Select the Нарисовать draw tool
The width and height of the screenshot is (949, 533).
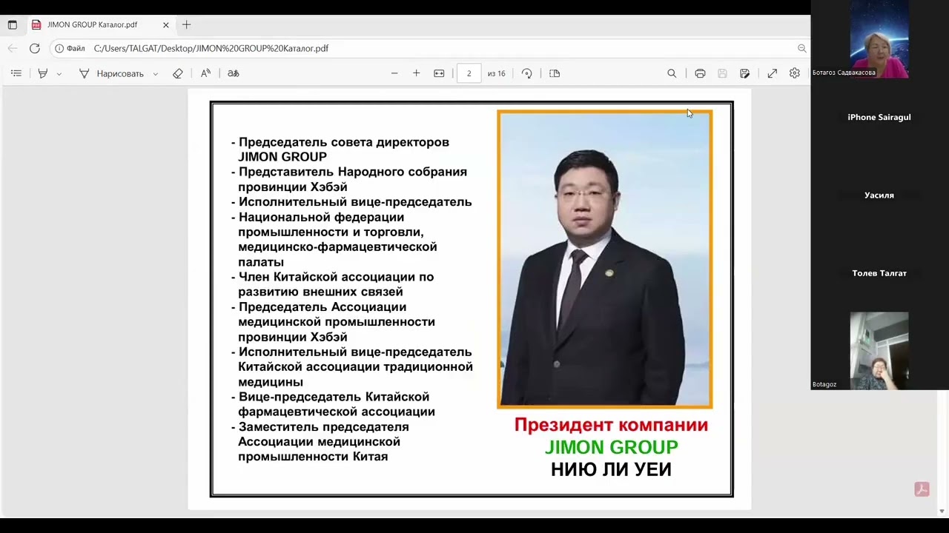[x=112, y=73]
